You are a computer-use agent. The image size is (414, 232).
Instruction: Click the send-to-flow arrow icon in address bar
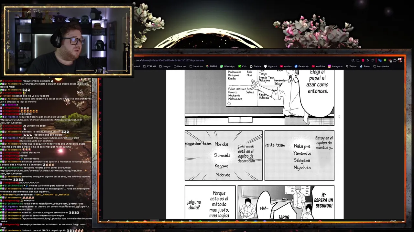tap(368, 60)
